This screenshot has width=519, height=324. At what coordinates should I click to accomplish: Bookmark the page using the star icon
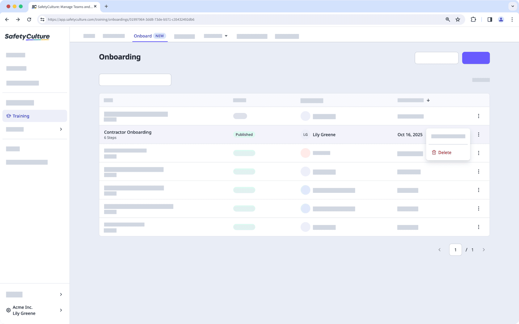[x=458, y=19]
